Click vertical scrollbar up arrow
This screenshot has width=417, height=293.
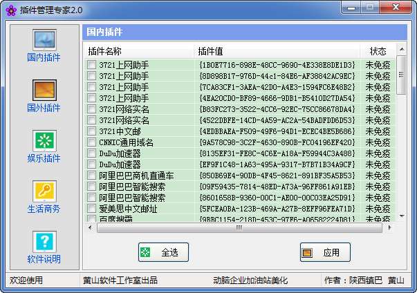pos(402,49)
